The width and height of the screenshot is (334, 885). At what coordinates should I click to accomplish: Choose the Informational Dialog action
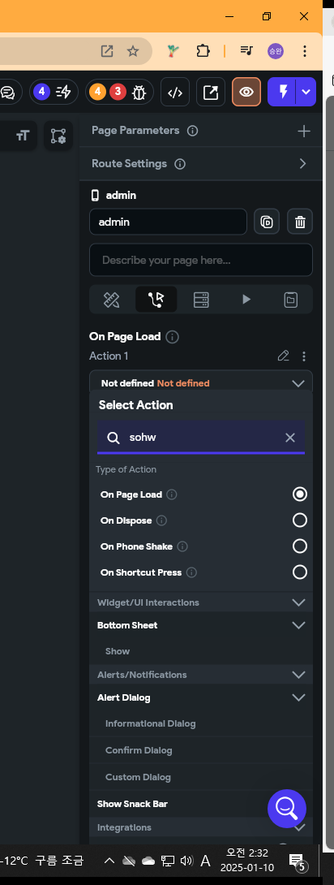tap(151, 723)
